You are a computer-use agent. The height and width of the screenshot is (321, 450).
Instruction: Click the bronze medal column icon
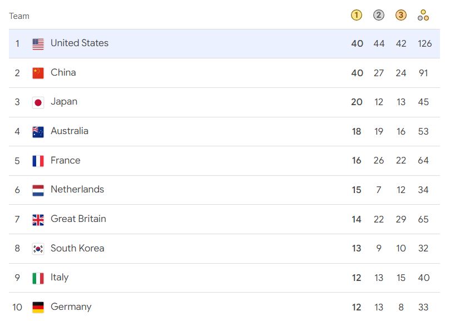(401, 15)
